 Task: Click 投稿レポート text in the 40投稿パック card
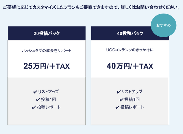(132, 107)
